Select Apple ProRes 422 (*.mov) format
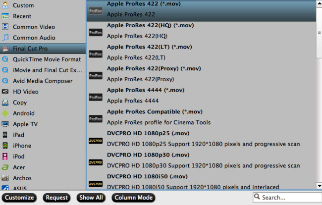Image resolution: width=322 pixels, height=205 pixels. click(201, 11)
